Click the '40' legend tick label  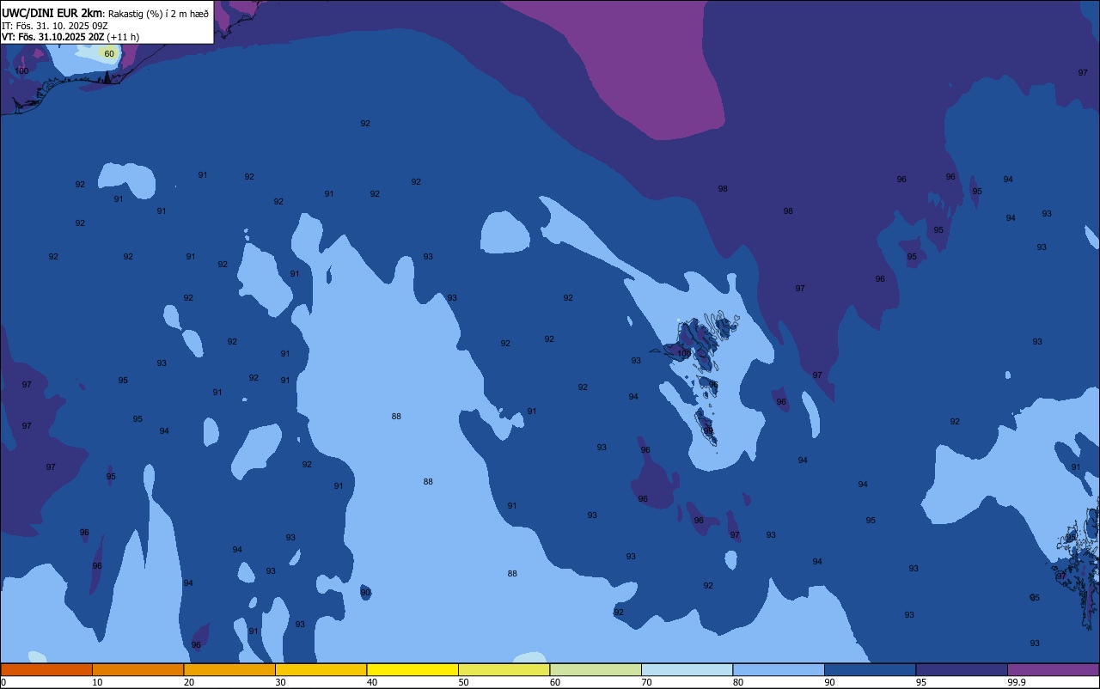(x=372, y=682)
